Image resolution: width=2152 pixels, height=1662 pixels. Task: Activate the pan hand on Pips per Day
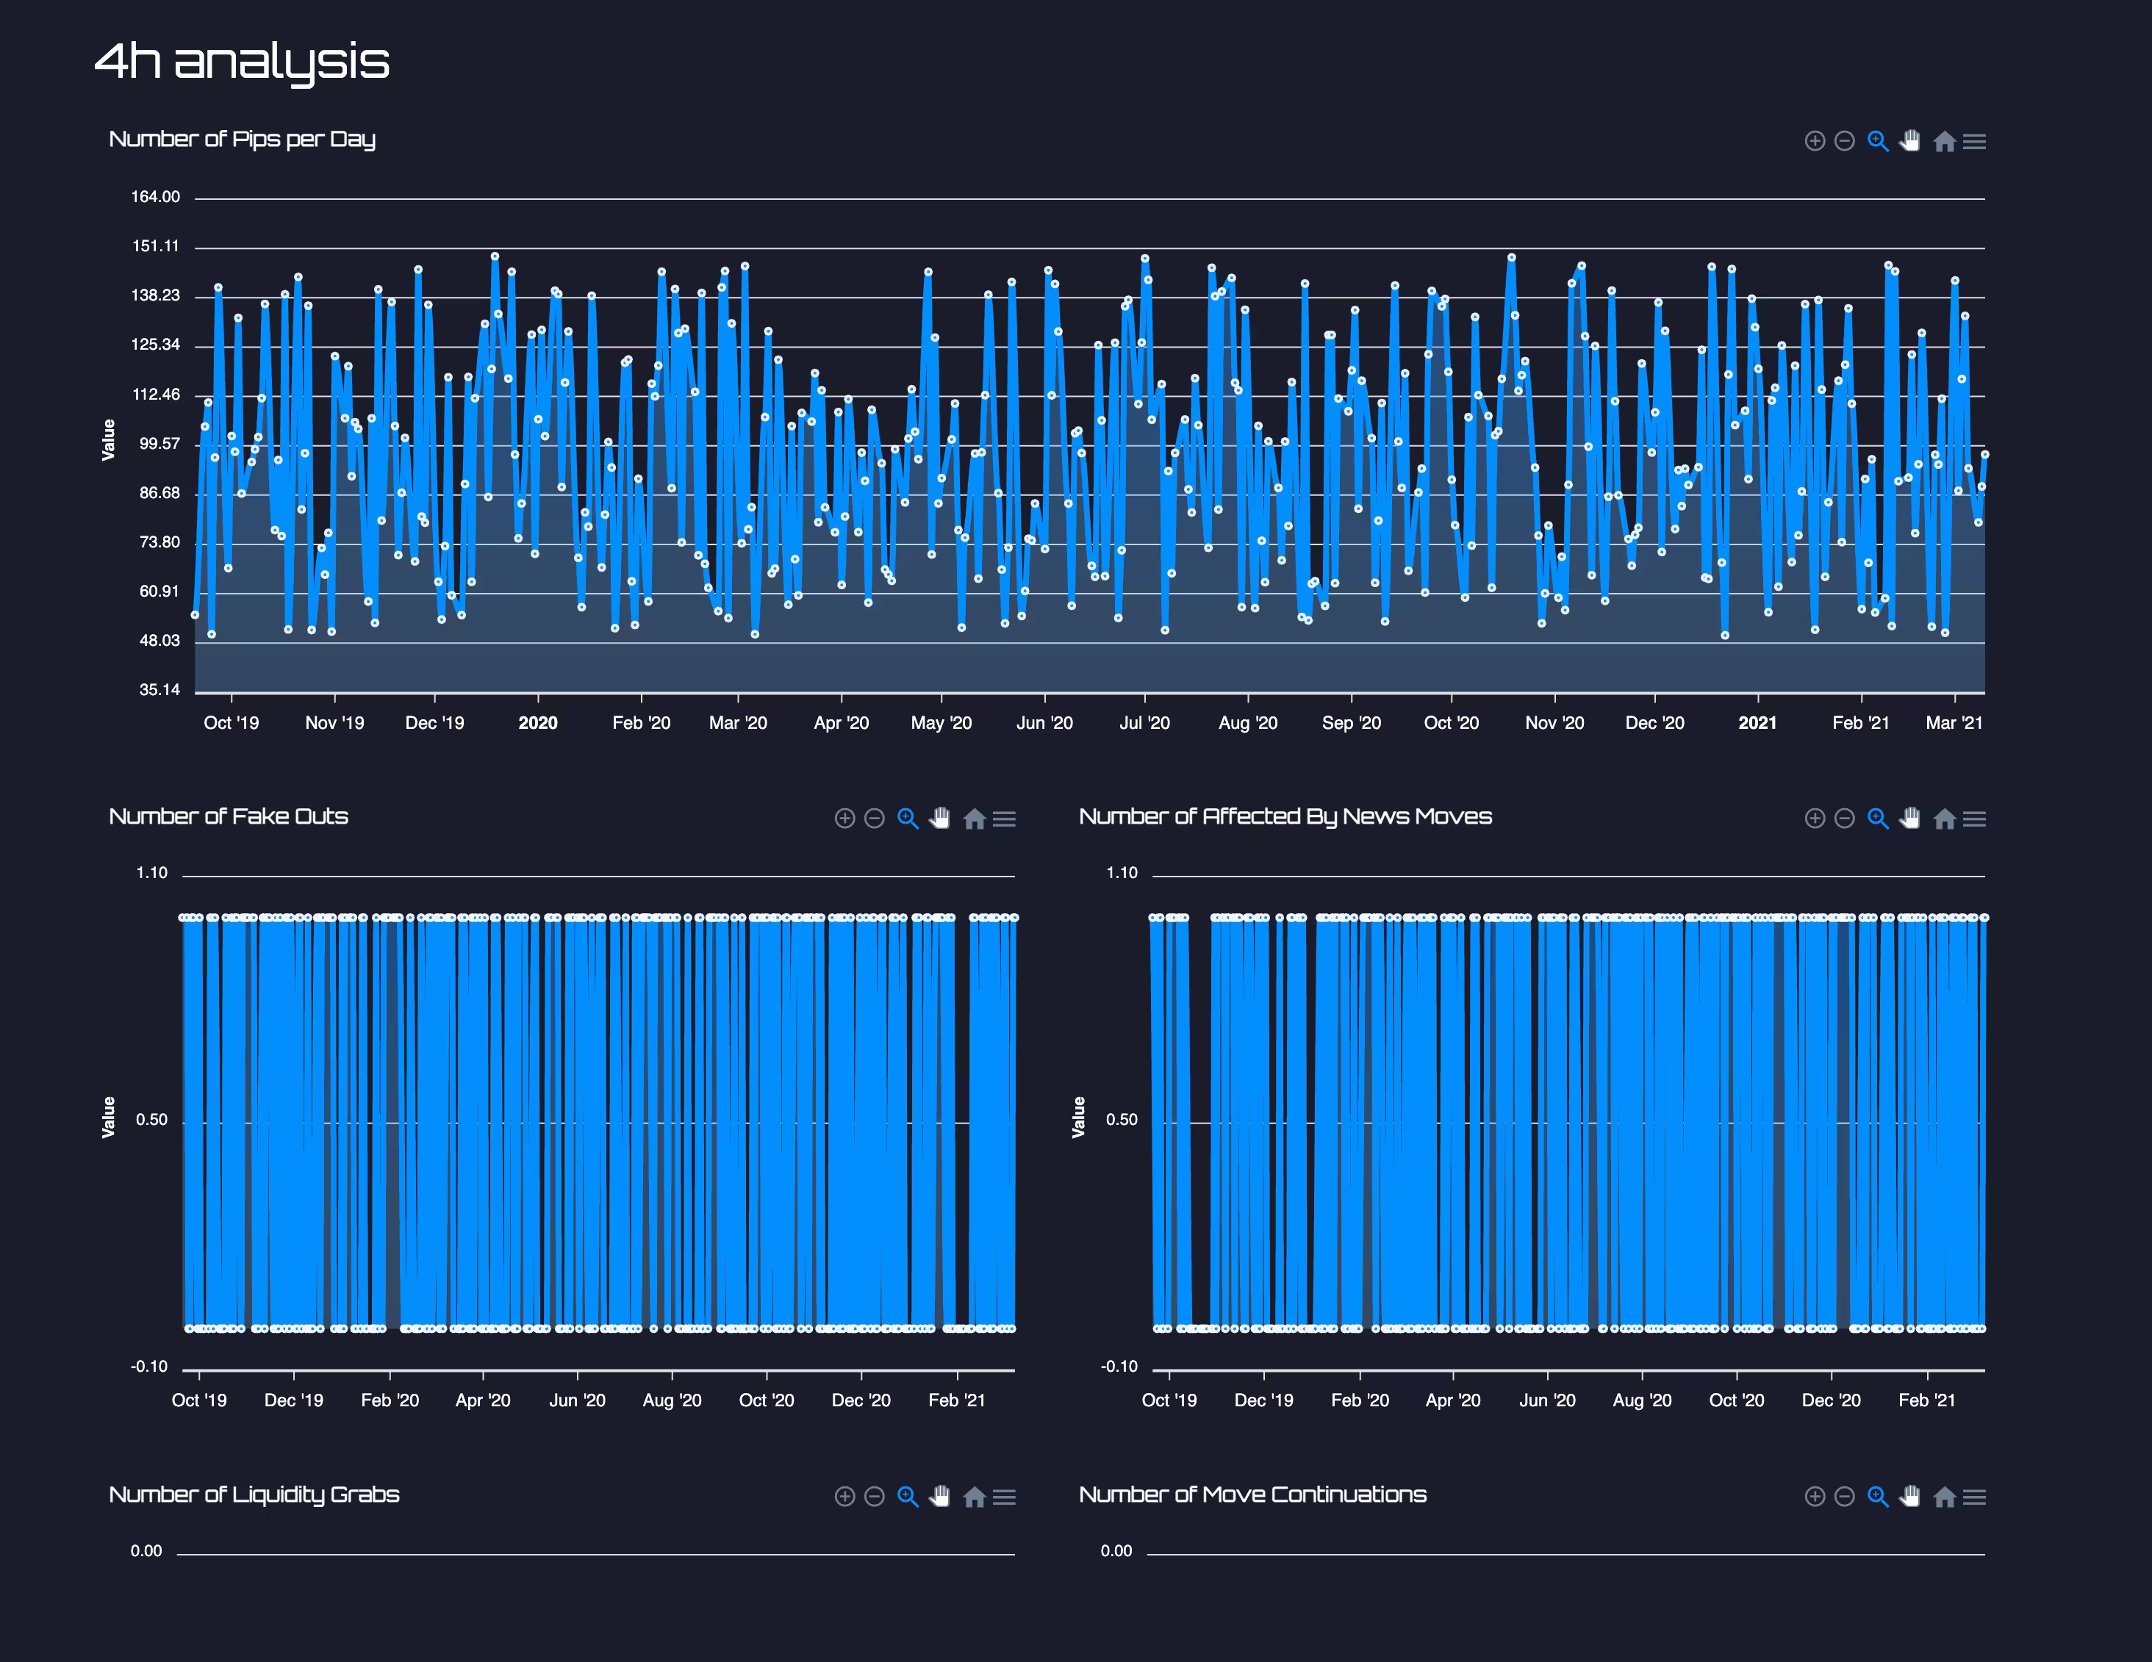tap(1911, 141)
